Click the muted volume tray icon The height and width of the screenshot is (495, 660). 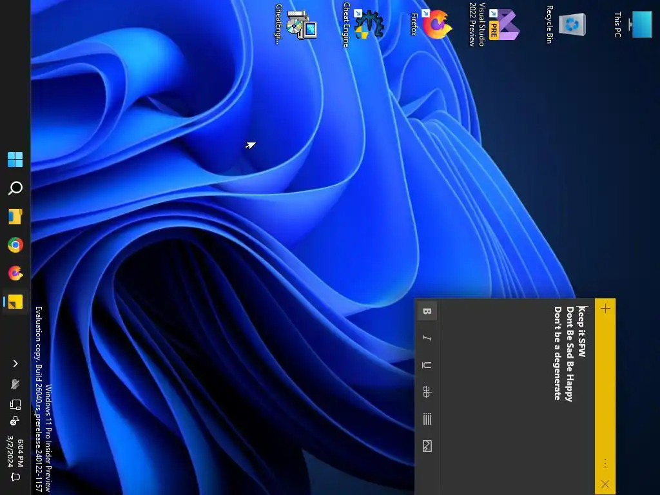point(14,420)
